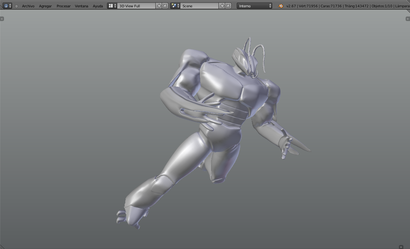The width and height of the screenshot is (410, 249).
Task: Open the Agregar menu
Action: point(45,6)
